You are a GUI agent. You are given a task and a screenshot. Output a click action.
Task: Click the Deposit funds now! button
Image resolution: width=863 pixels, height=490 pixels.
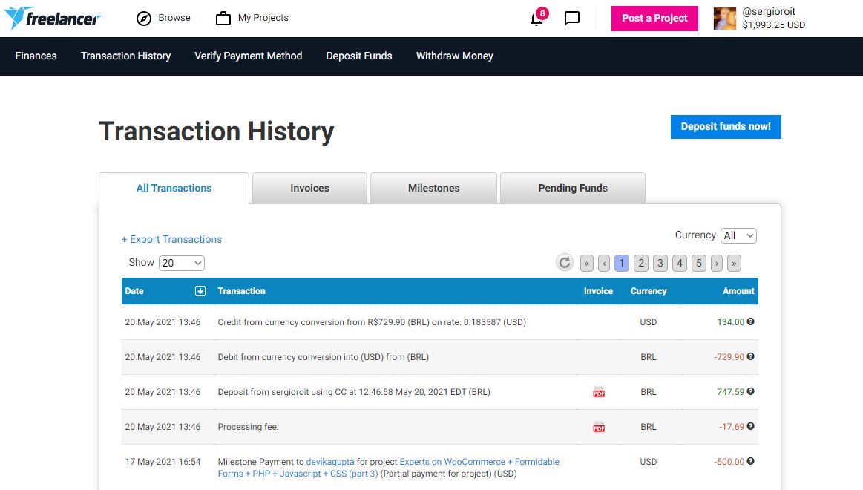click(725, 127)
